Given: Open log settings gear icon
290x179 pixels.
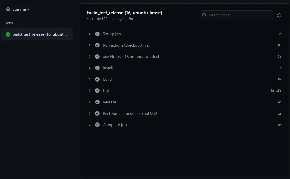Looking at the screenshot, I should point(279,16).
